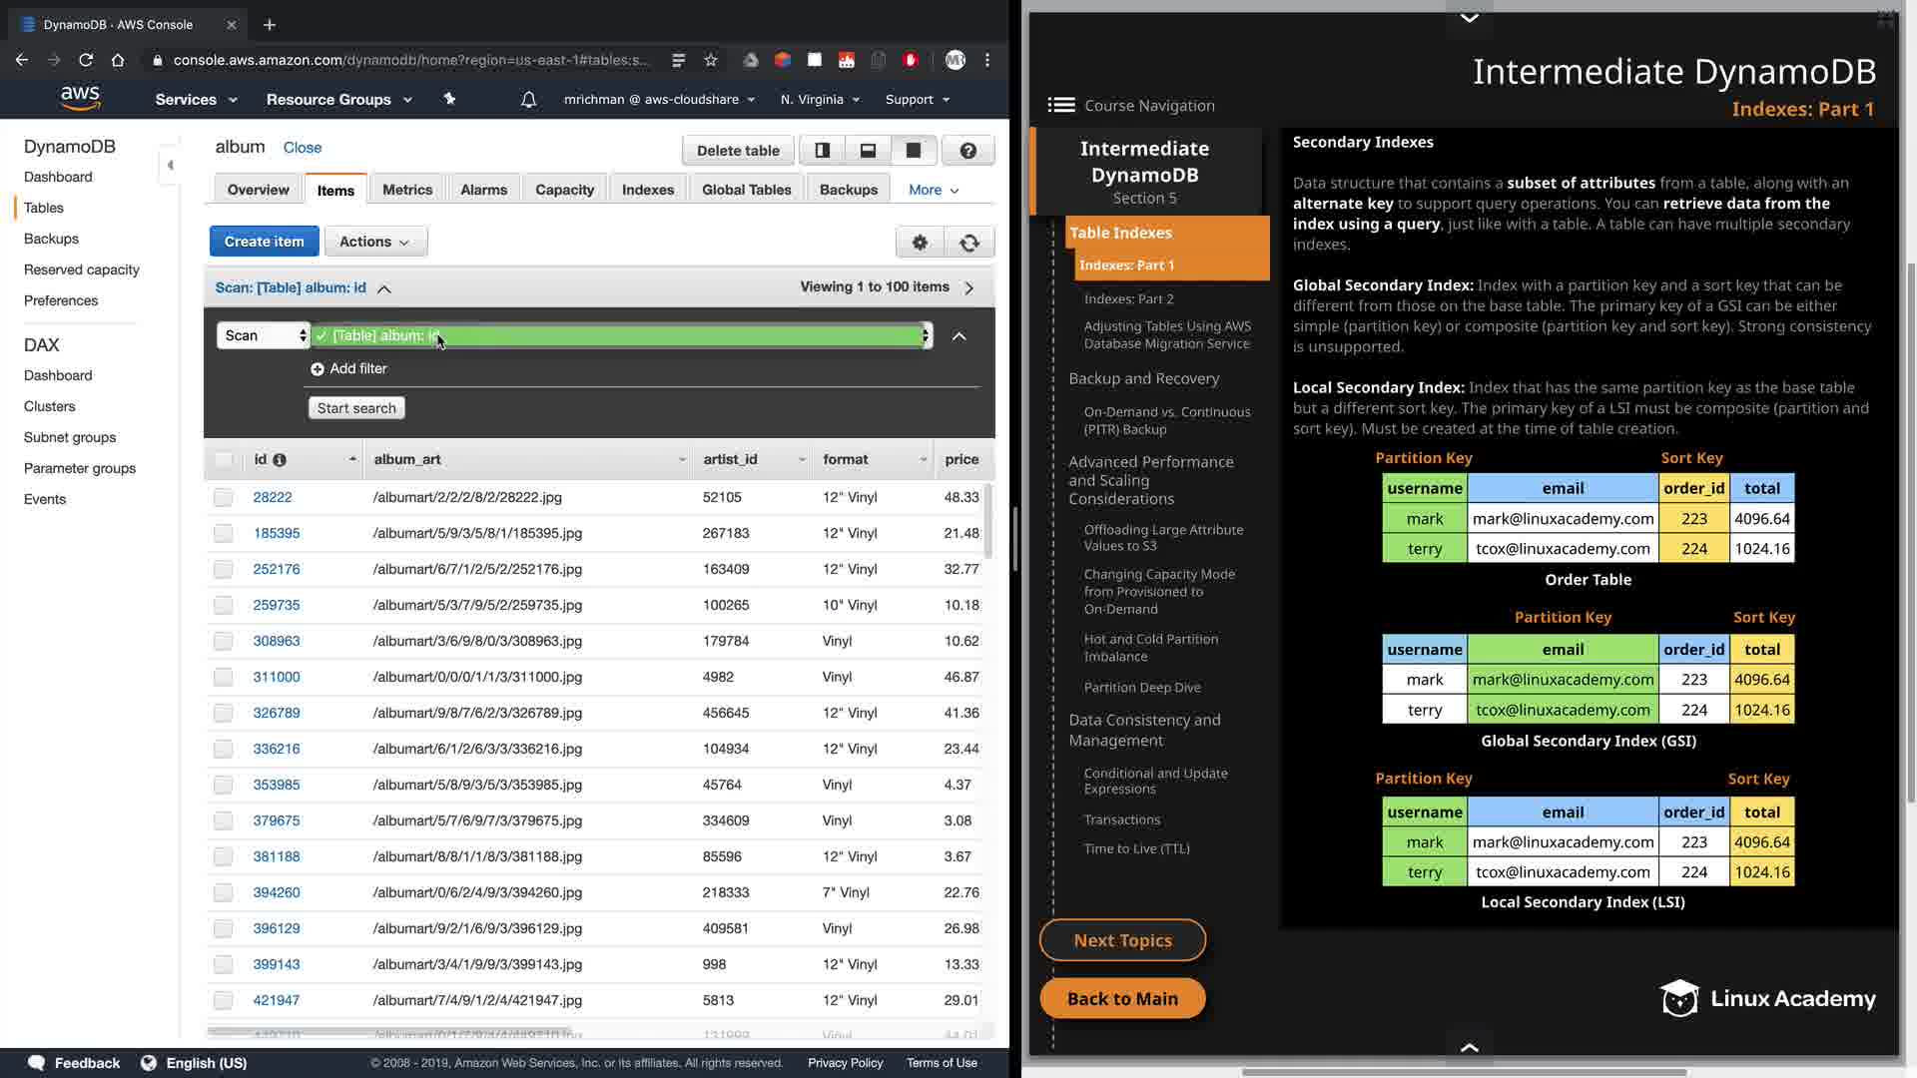Viewport: 1917px width, 1078px height.
Task: Check the box for item 259735
Action: click(223, 606)
